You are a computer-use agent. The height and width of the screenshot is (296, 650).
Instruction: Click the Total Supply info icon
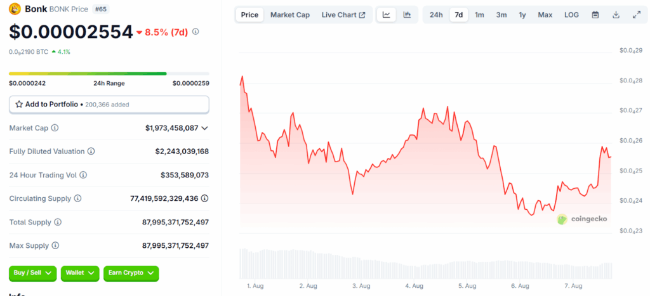click(58, 222)
